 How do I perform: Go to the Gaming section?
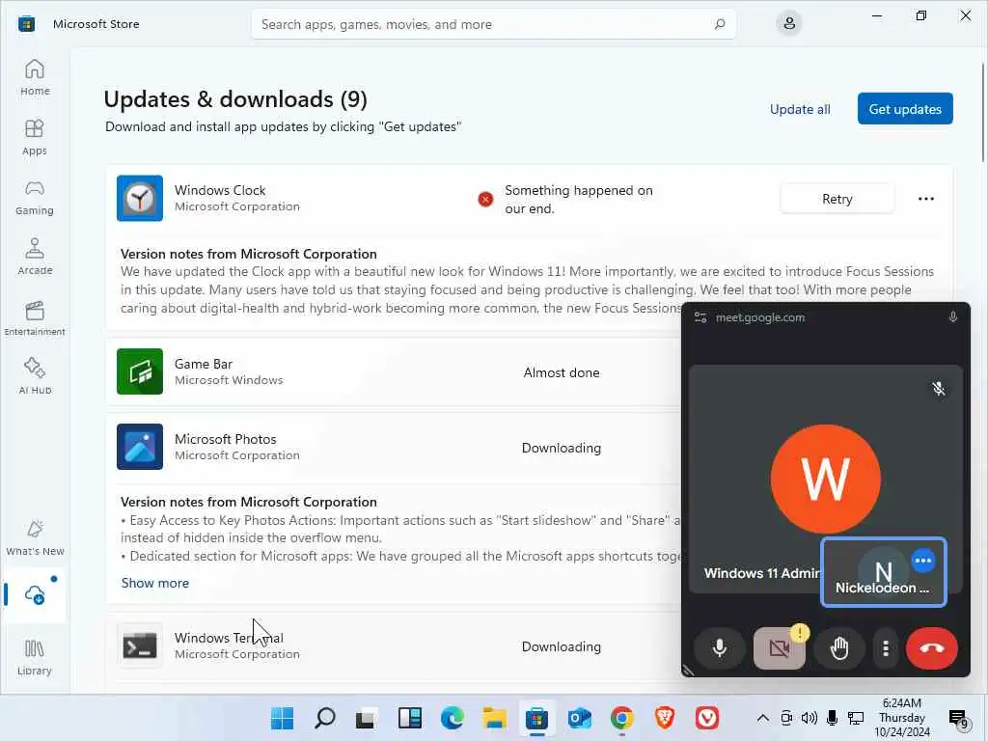(35, 197)
